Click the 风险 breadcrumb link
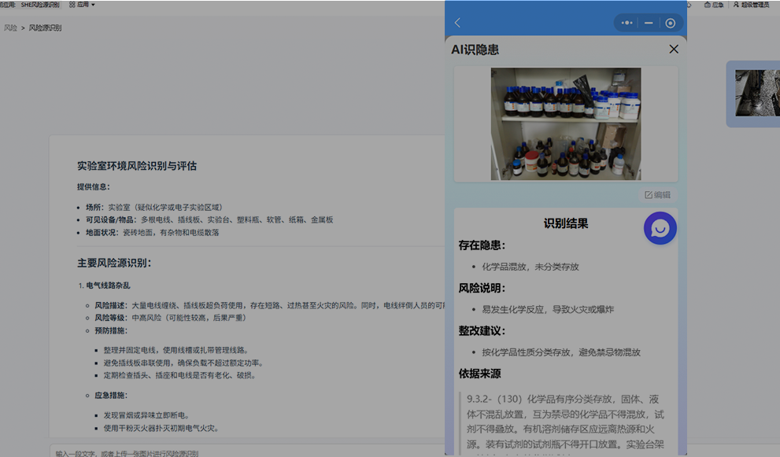Image resolution: width=780 pixels, height=457 pixels. tap(10, 28)
